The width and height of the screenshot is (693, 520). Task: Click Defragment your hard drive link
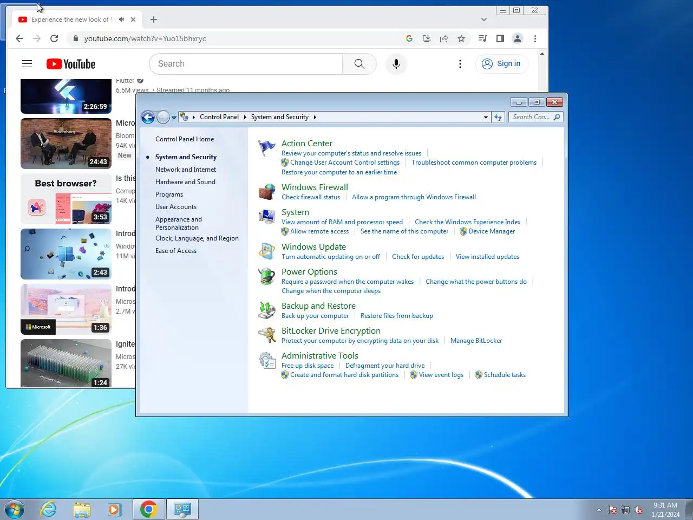click(x=385, y=366)
